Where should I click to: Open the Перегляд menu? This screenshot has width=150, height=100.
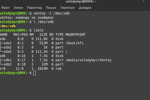[34, 8]
